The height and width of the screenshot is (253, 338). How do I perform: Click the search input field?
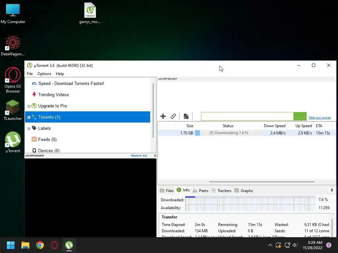tap(247, 116)
